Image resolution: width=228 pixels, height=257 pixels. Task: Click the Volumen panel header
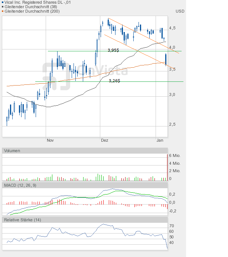(x=85, y=151)
